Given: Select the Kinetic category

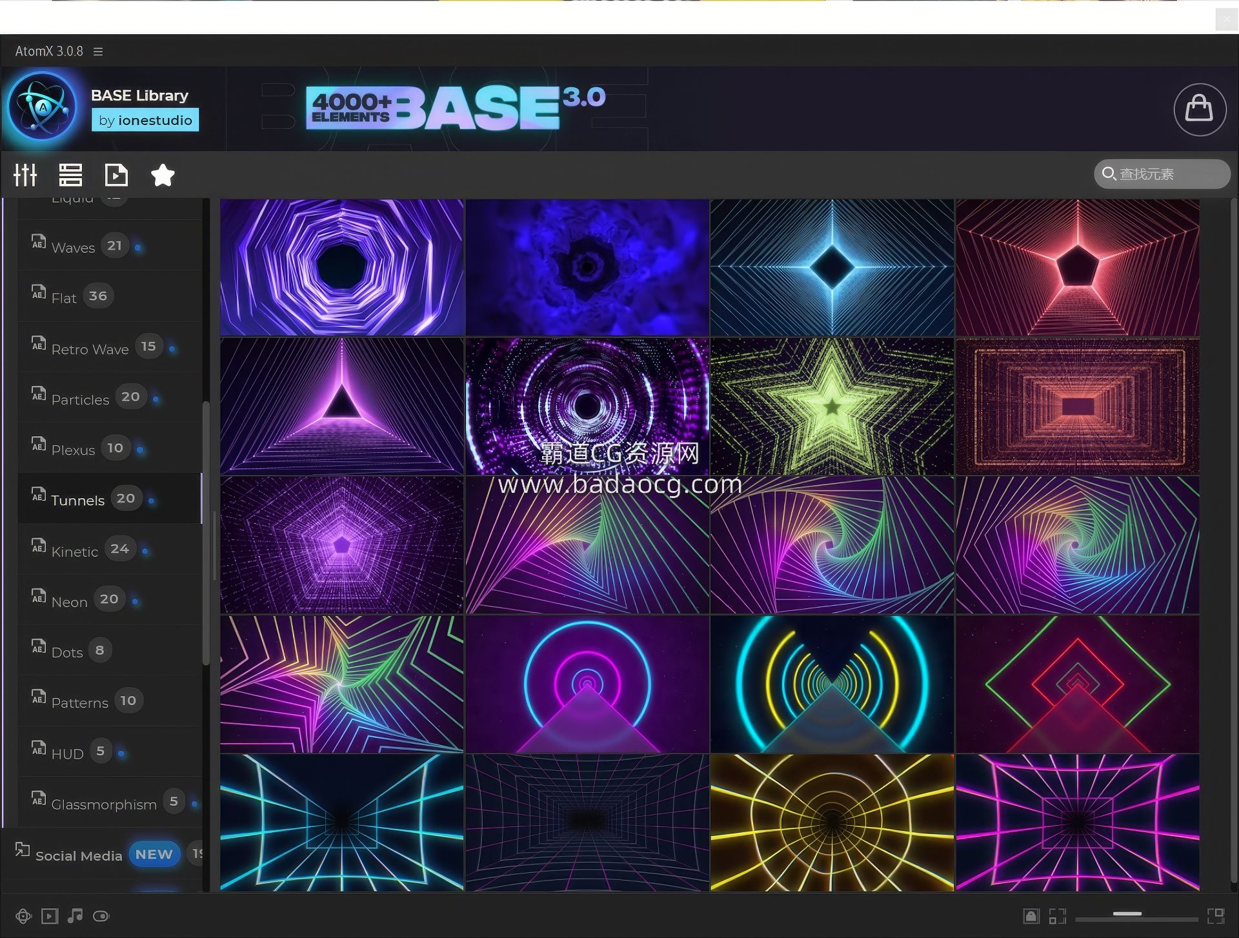Looking at the screenshot, I should tap(110, 549).
